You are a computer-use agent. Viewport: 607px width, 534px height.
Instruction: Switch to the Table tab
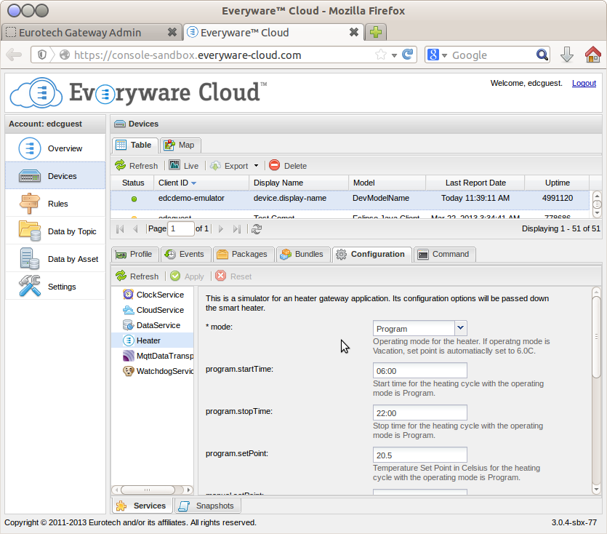pos(134,145)
